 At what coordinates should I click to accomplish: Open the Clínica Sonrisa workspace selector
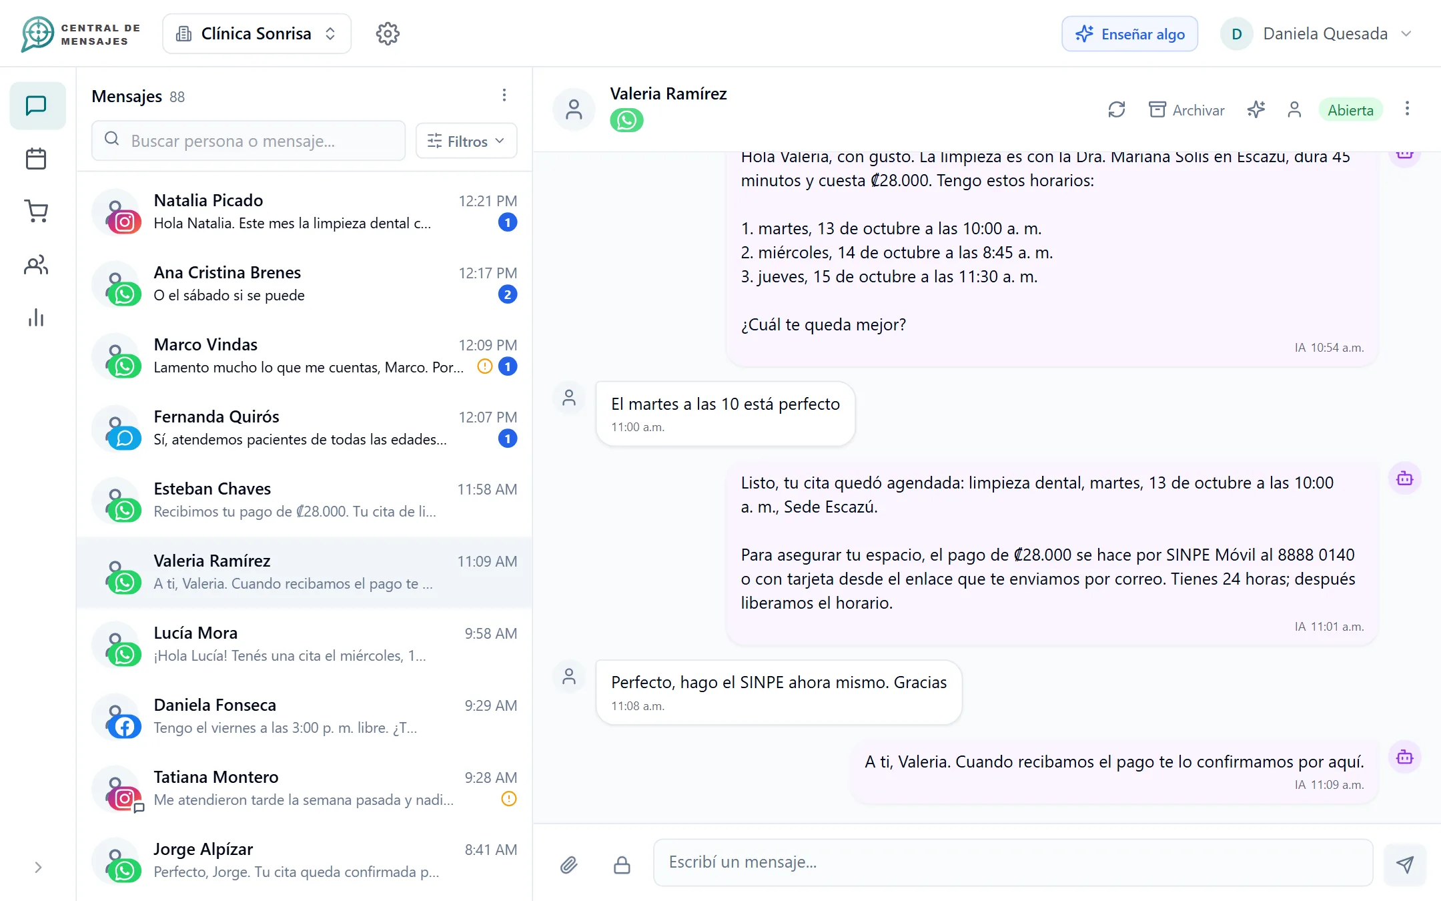coord(257,33)
